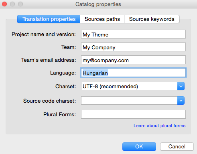
Task: Switch to the Sources paths tab
Action: [102, 19]
